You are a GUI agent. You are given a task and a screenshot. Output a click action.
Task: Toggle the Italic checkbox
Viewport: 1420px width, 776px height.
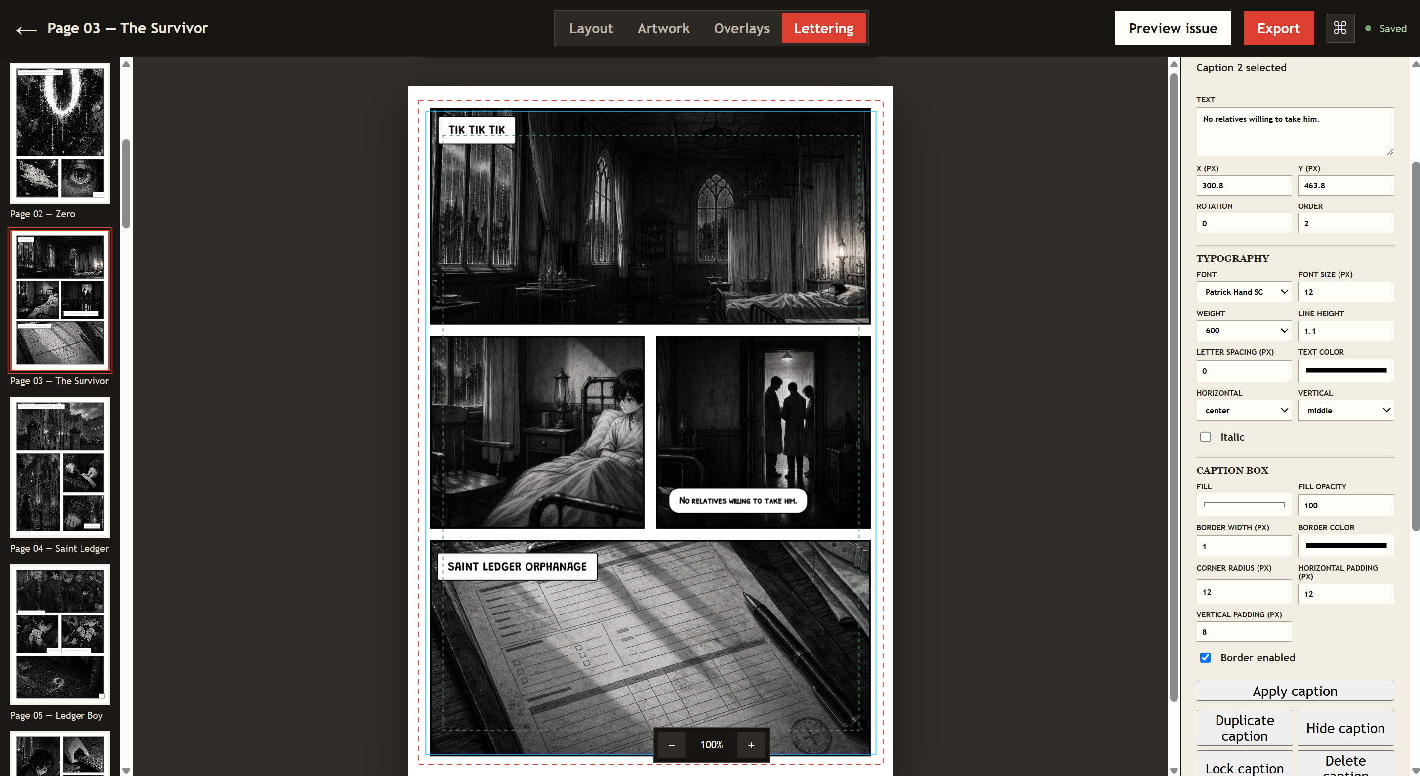(x=1206, y=437)
